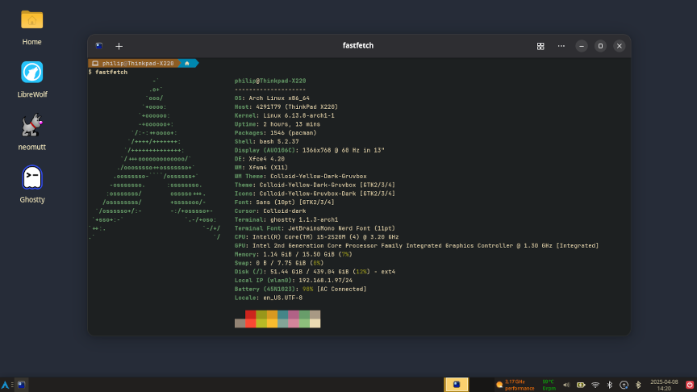
Task: Open the battery power manager tray icon
Action: tap(581, 385)
